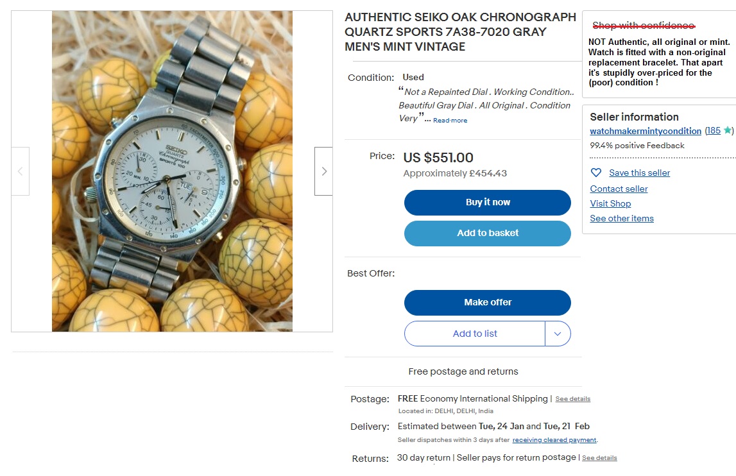
Task: Make an offer on the watch
Action: click(487, 302)
